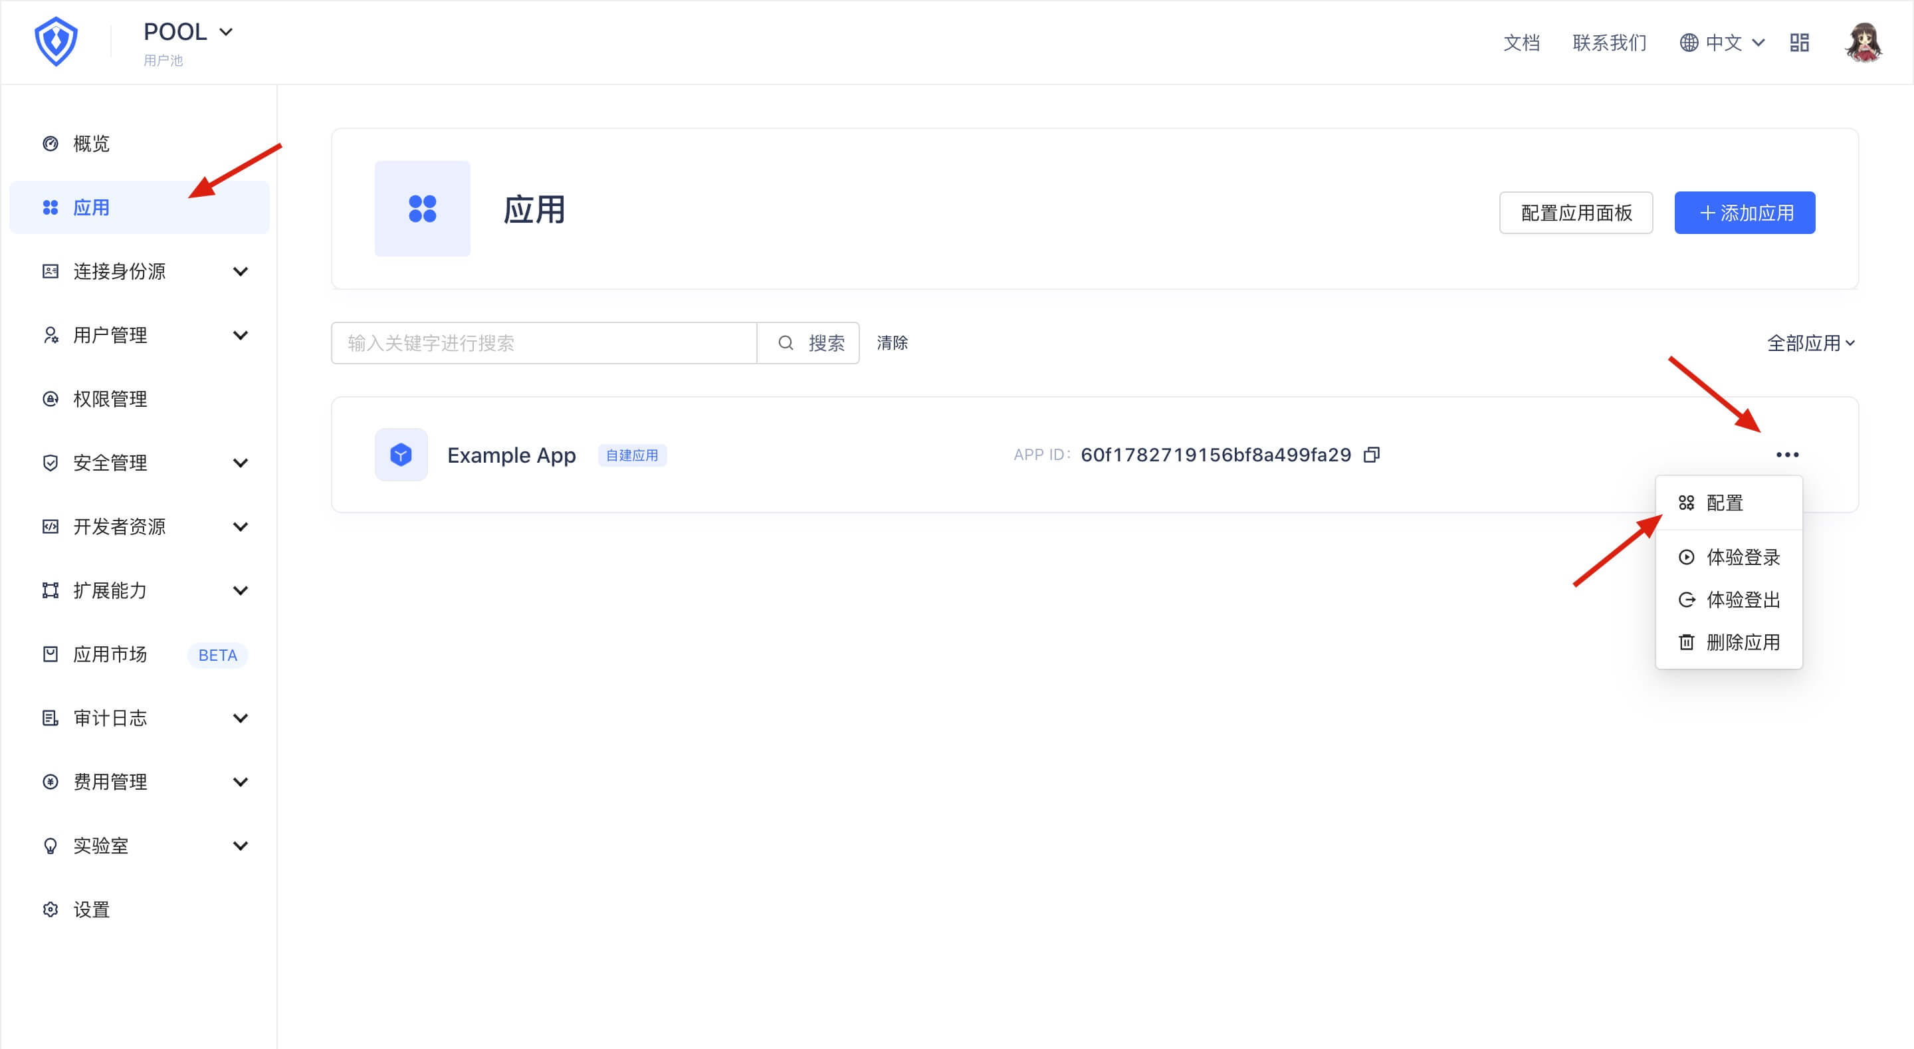
Task: Click the 添加应用 button
Action: pos(1744,213)
